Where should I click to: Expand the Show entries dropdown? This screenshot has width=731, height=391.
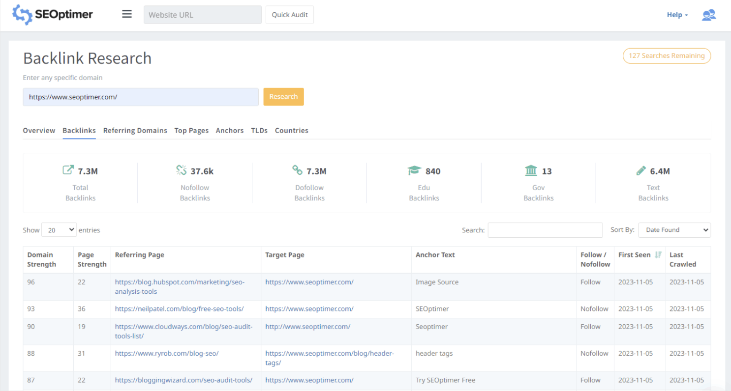click(x=59, y=230)
